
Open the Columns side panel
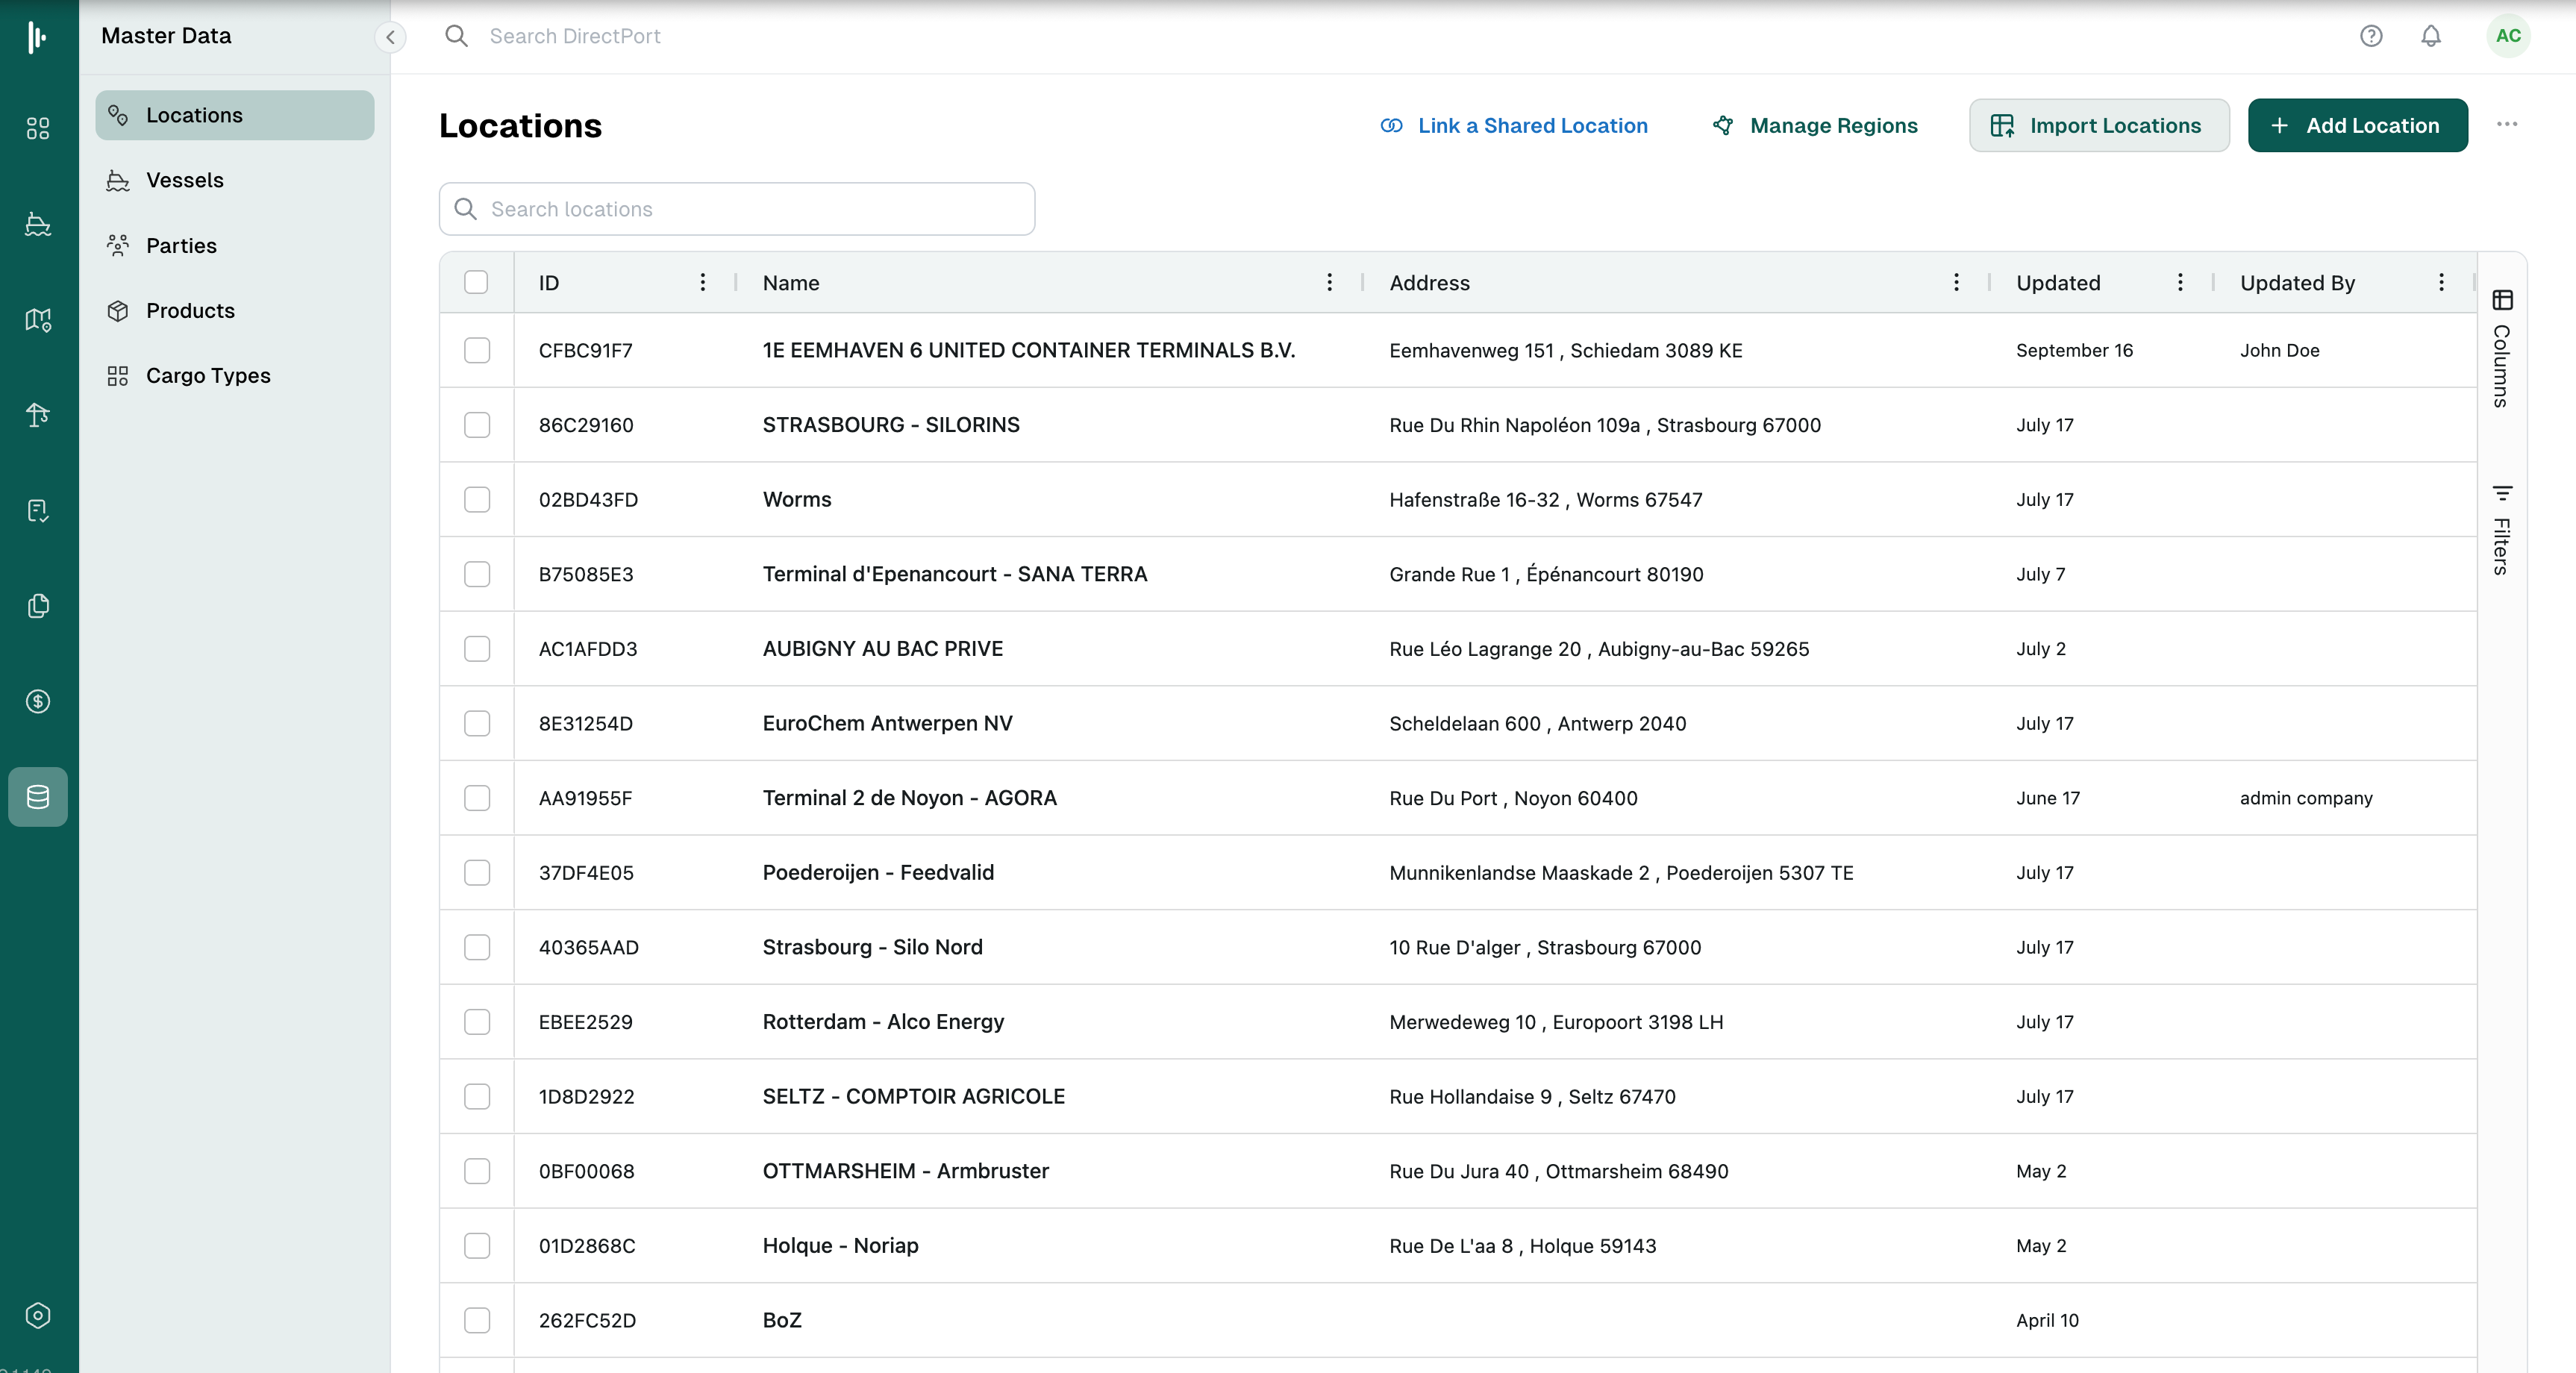[2501, 349]
